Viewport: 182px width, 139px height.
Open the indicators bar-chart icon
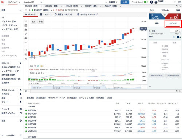[x=26, y=29]
